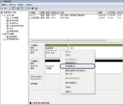Click the 本機使用者和群組 icon

point(7,26)
